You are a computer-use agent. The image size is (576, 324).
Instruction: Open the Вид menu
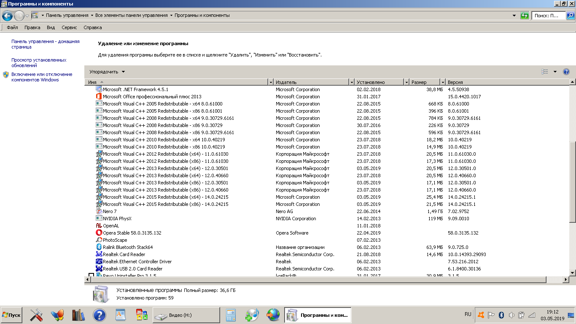click(51, 27)
